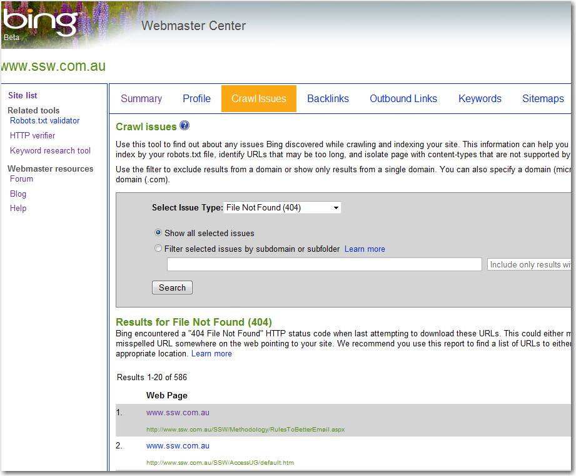Viewport: 576px width, 476px height.
Task: Open the Select Issue Type dropdown
Action: point(282,208)
